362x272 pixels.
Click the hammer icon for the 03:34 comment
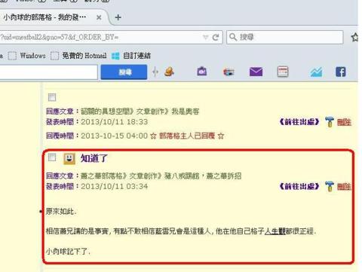click(x=329, y=186)
